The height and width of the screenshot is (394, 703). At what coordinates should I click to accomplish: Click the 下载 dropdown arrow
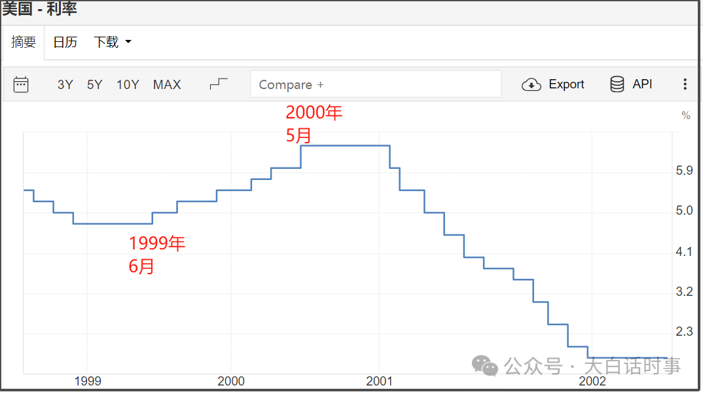tap(128, 42)
